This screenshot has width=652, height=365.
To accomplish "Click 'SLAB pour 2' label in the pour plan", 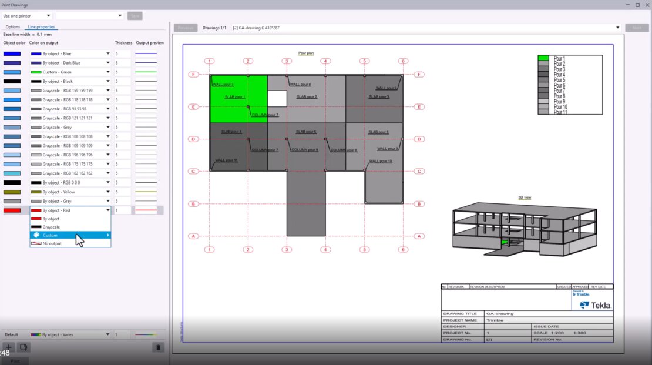I will click(x=307, y=97).
